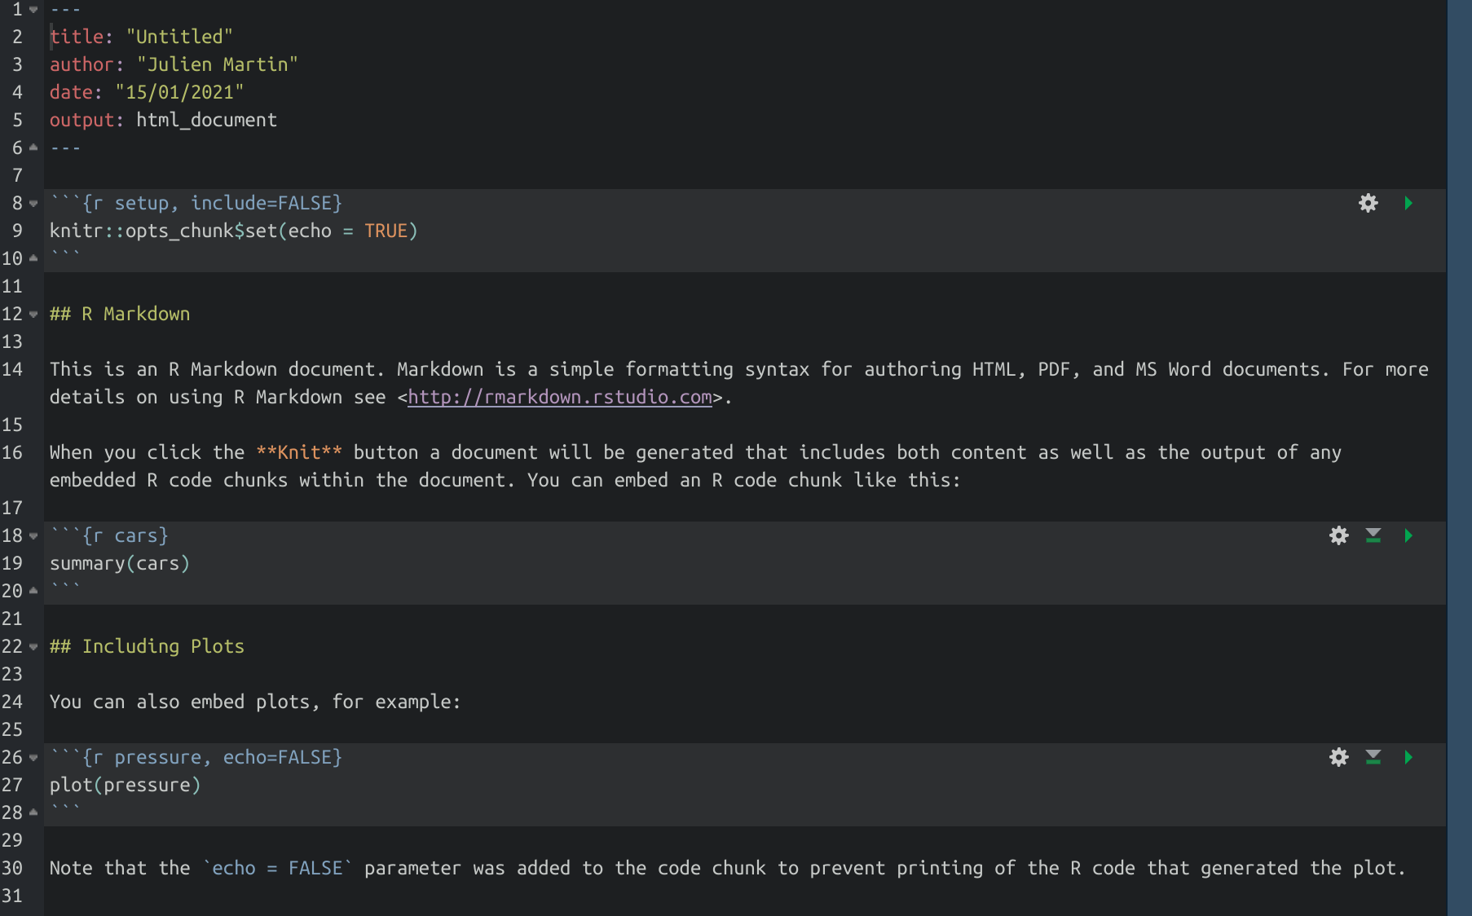
Task: Run all chunks above the cars chunk
Action: click(x=1373, y=535)
